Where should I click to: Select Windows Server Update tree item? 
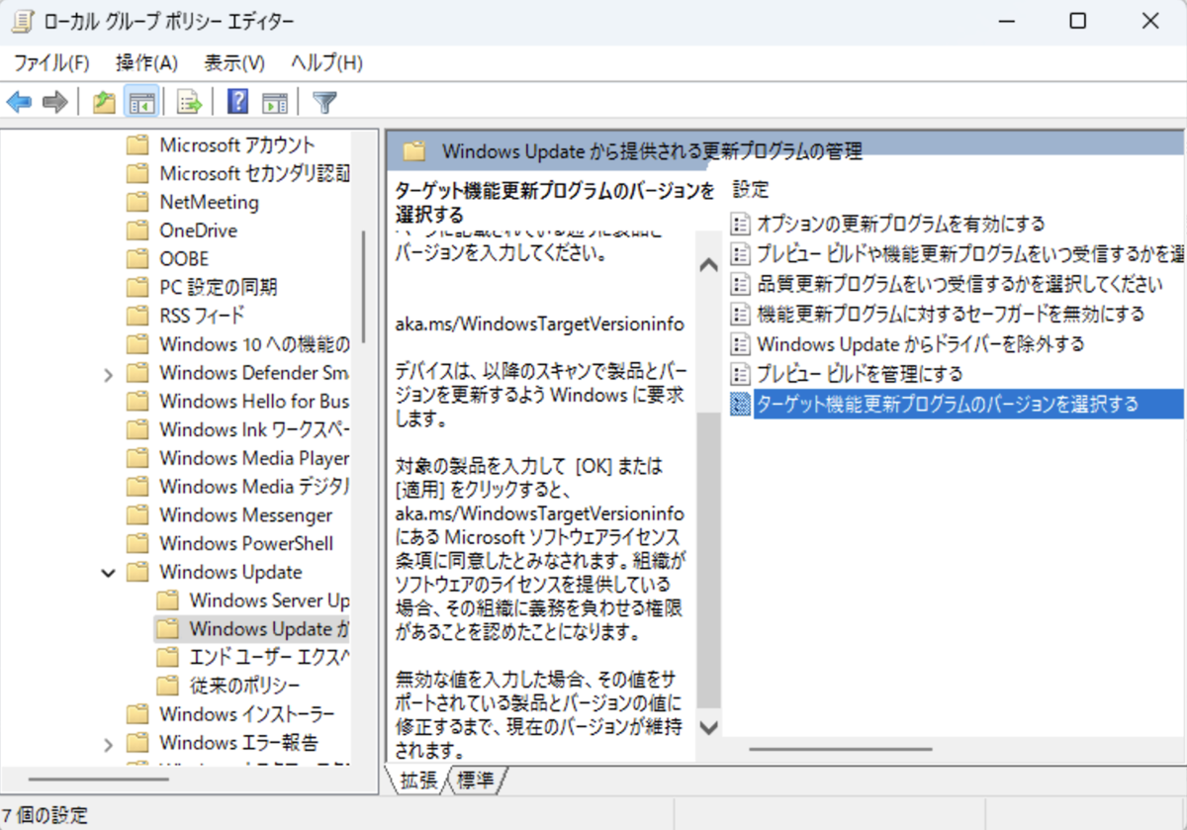270,600
